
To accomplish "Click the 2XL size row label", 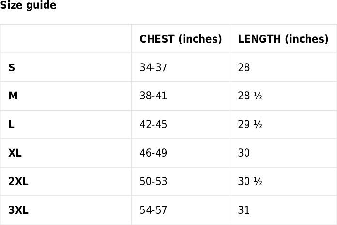I will (18, 181).
